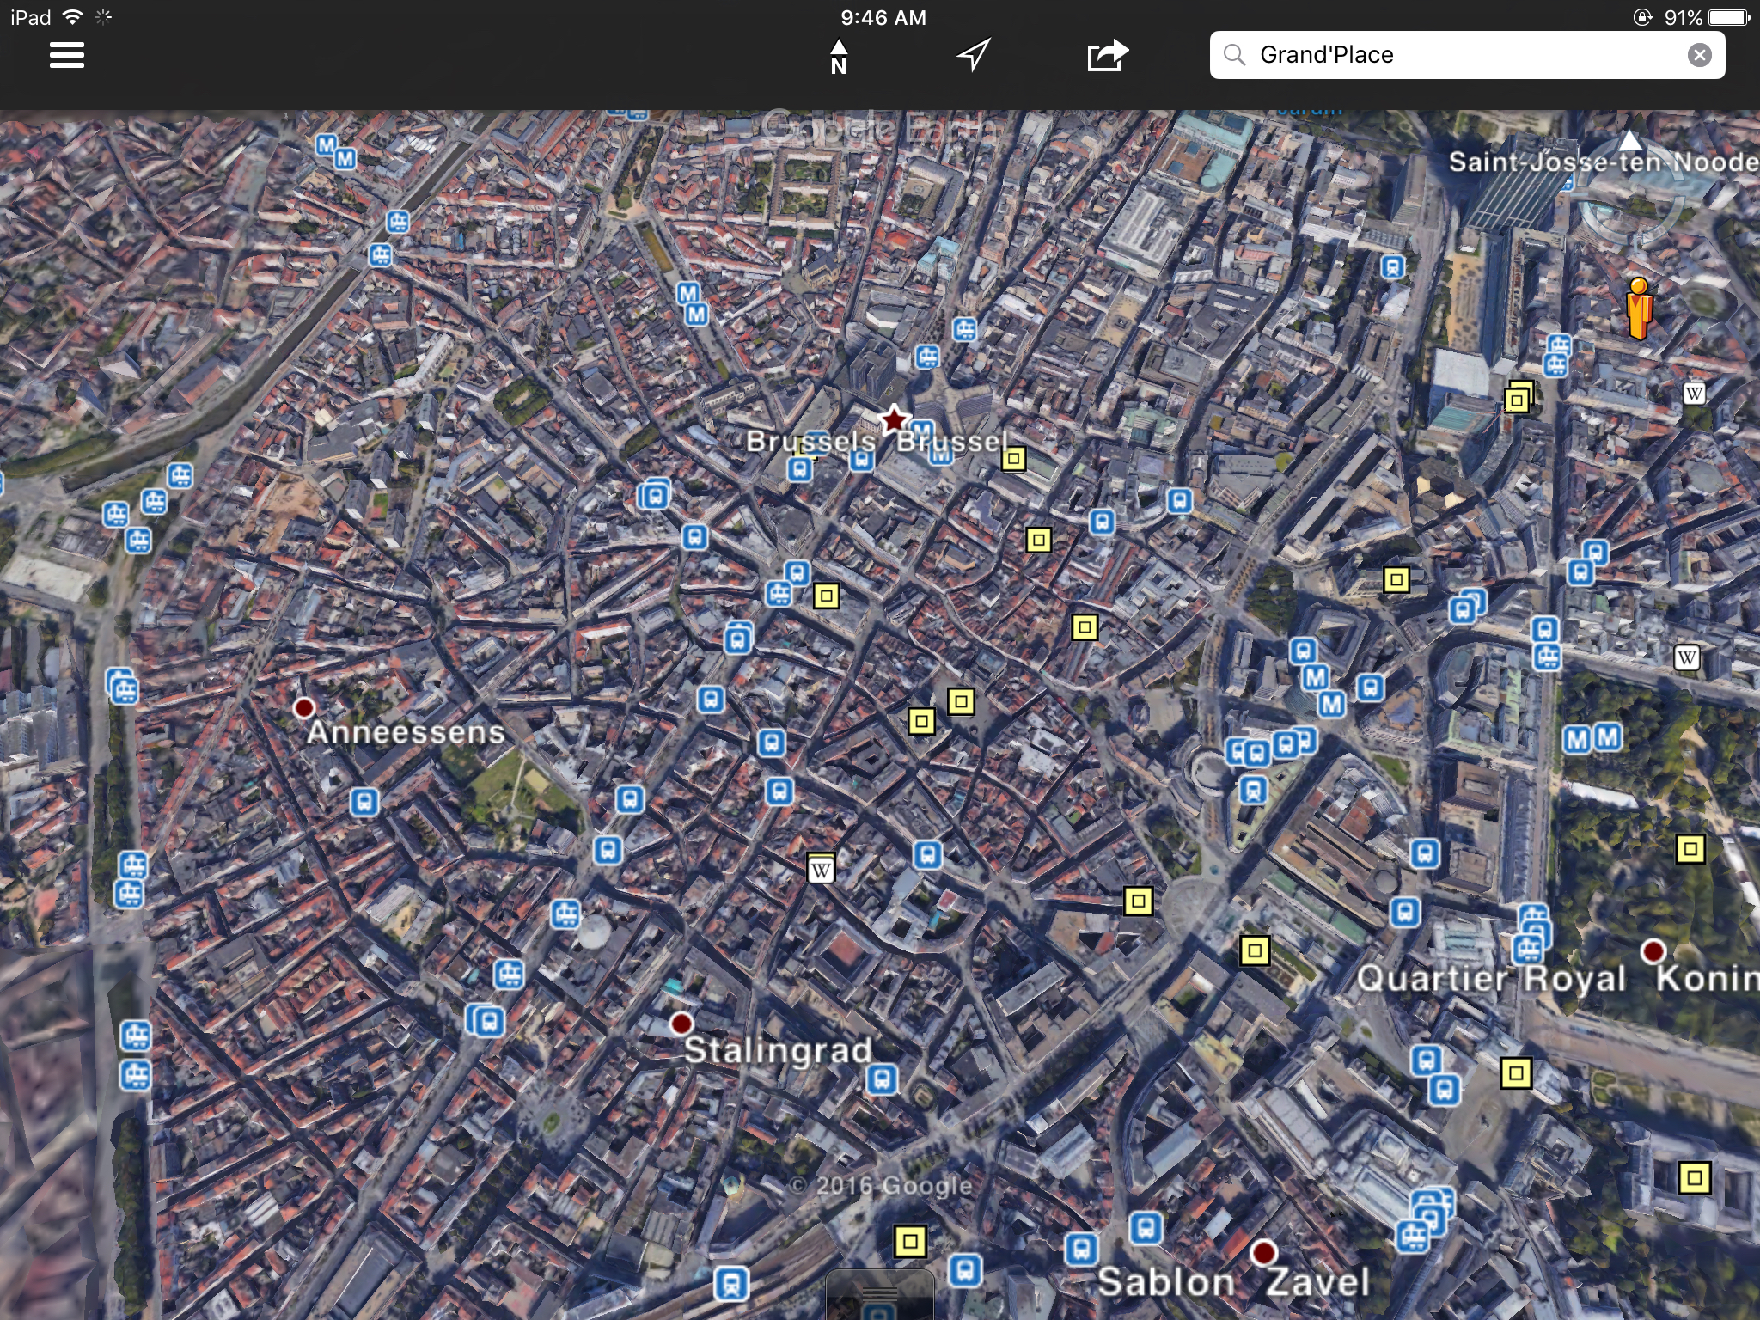Open the hamburger menu
1760x1320 pixels.
click(67, 56)
